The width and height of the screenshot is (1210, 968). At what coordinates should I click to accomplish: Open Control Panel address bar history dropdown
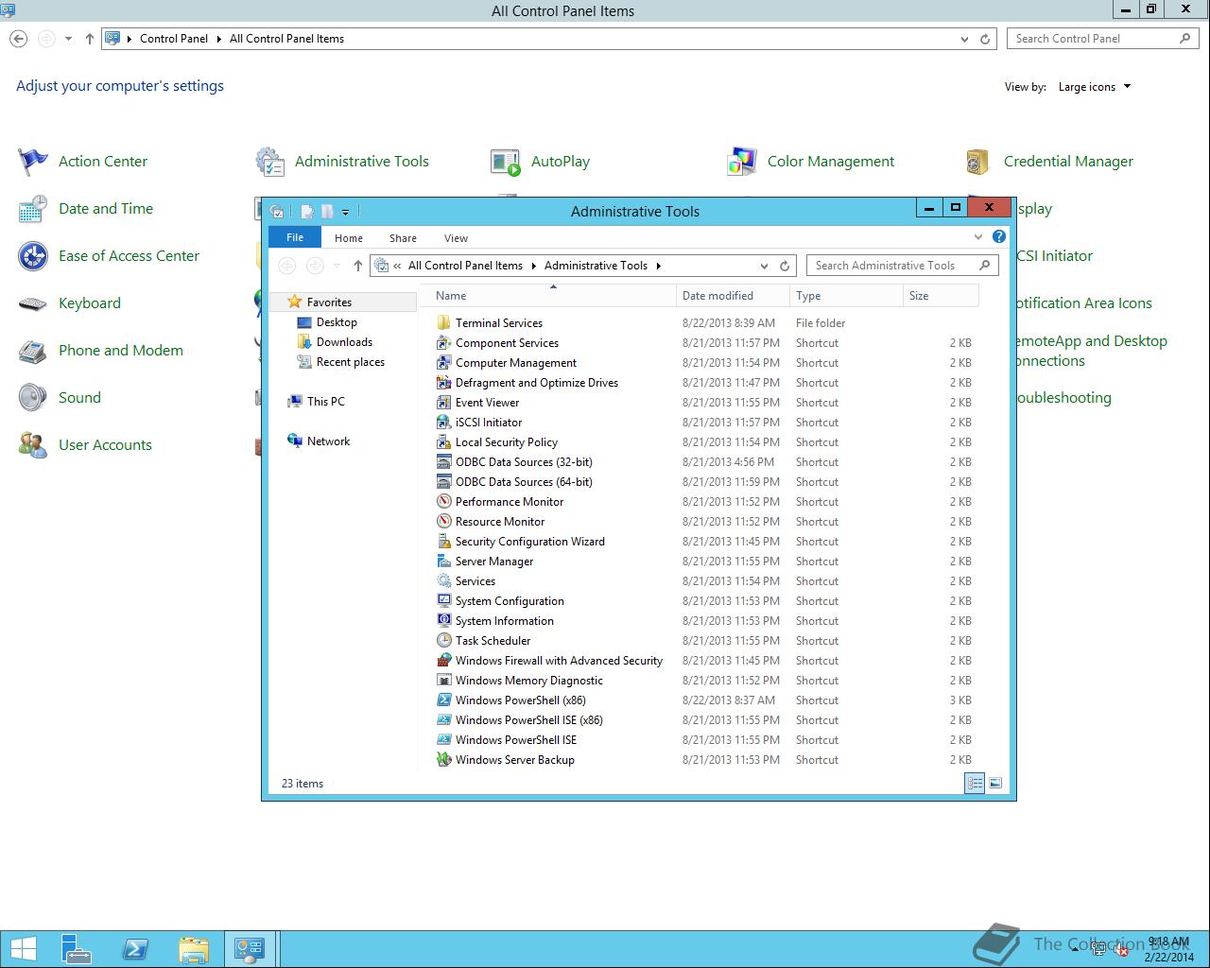coord(964,39)
